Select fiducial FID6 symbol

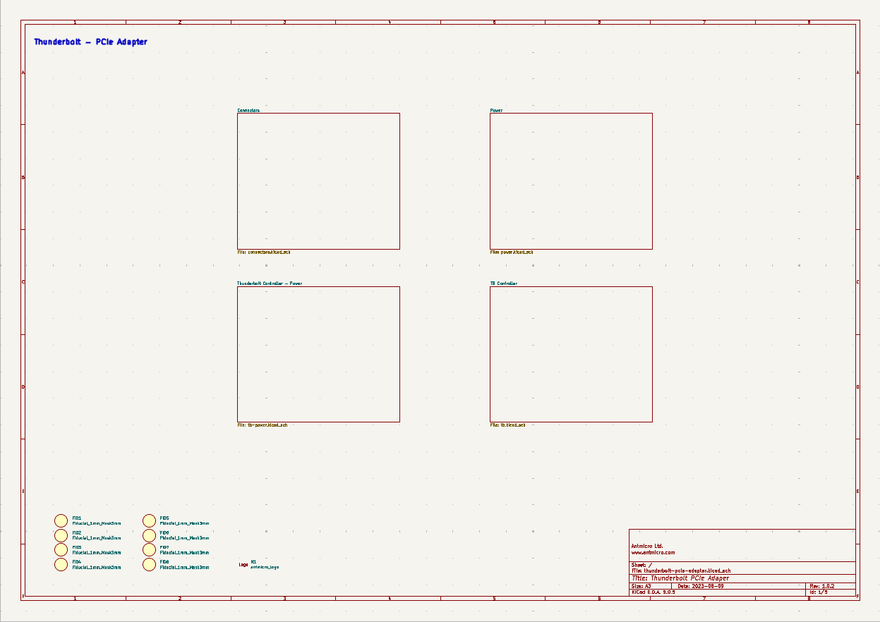(x=150, y=535)
